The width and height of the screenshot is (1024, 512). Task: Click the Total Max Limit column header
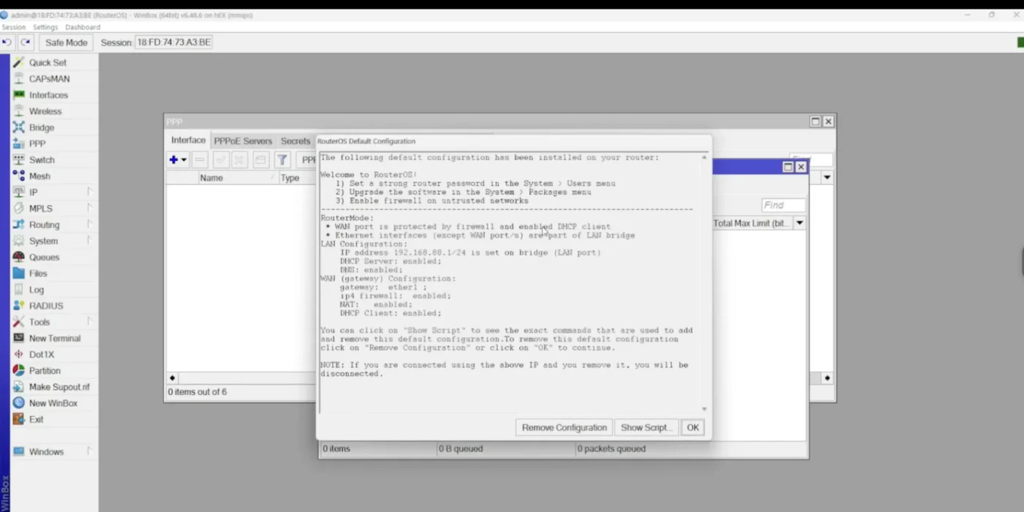tap(752, 223)
